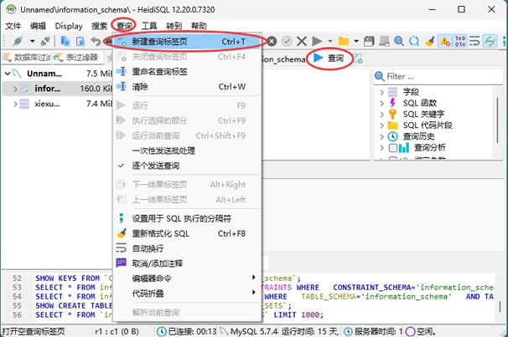Choose 清除 menu entry
This screenshot has height=337, width=508.
click(187, 87)
